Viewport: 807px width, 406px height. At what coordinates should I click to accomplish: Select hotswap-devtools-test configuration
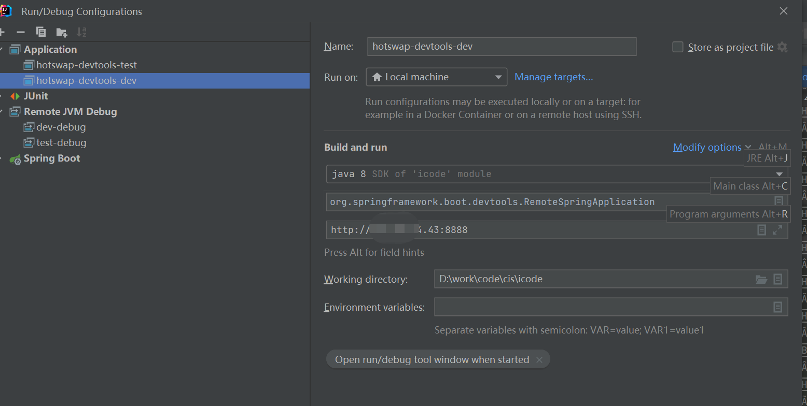[x=87, y=65]
